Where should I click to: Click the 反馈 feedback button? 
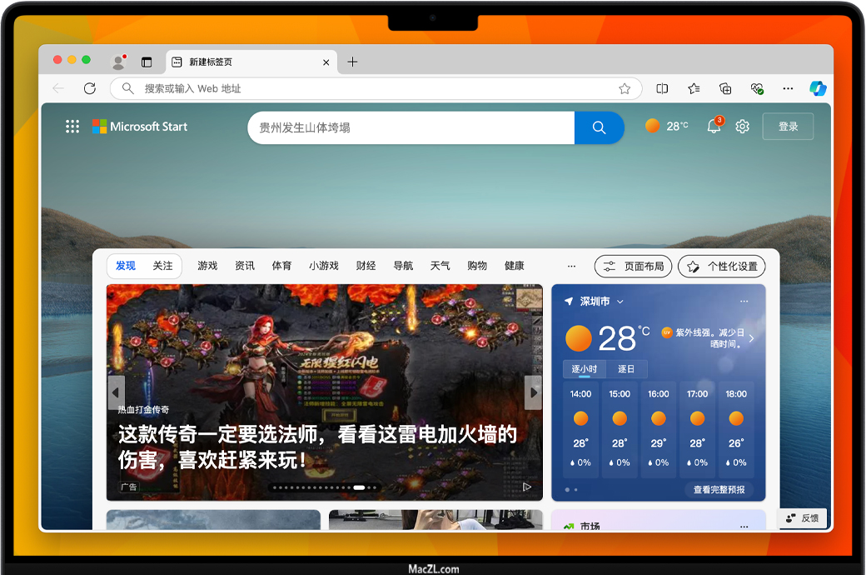click(803, 518)
